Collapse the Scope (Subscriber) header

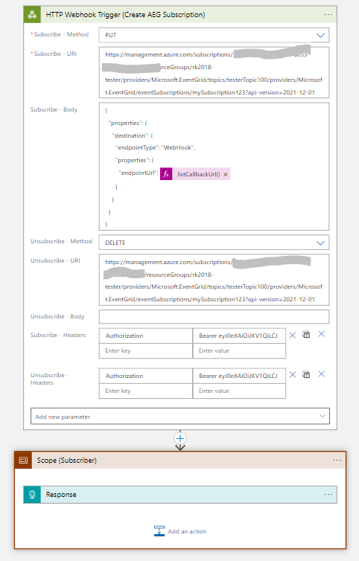[x=179, y=460]
